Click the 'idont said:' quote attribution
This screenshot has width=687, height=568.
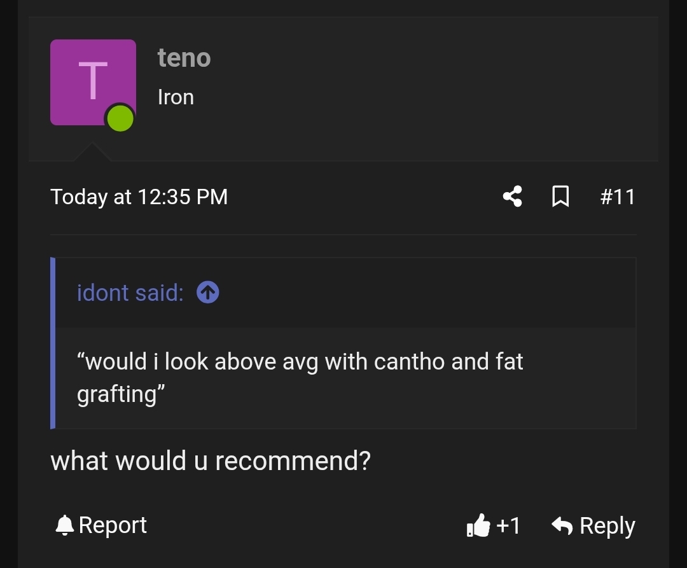129,292
